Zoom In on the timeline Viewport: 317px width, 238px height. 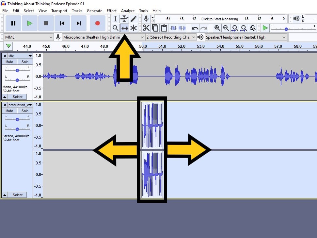217,28
